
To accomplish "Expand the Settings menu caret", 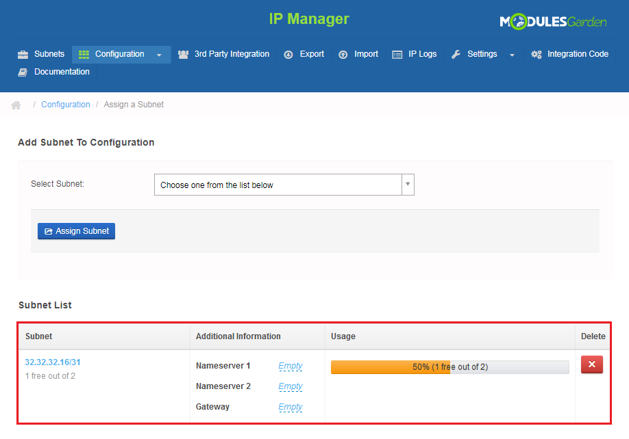I will click(512, 55).
